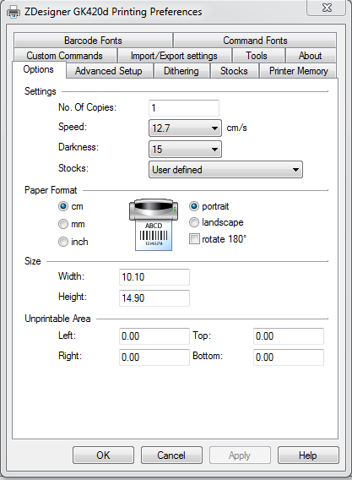
Task: Click the Top unprintable area field
Action: click(289, 336)
